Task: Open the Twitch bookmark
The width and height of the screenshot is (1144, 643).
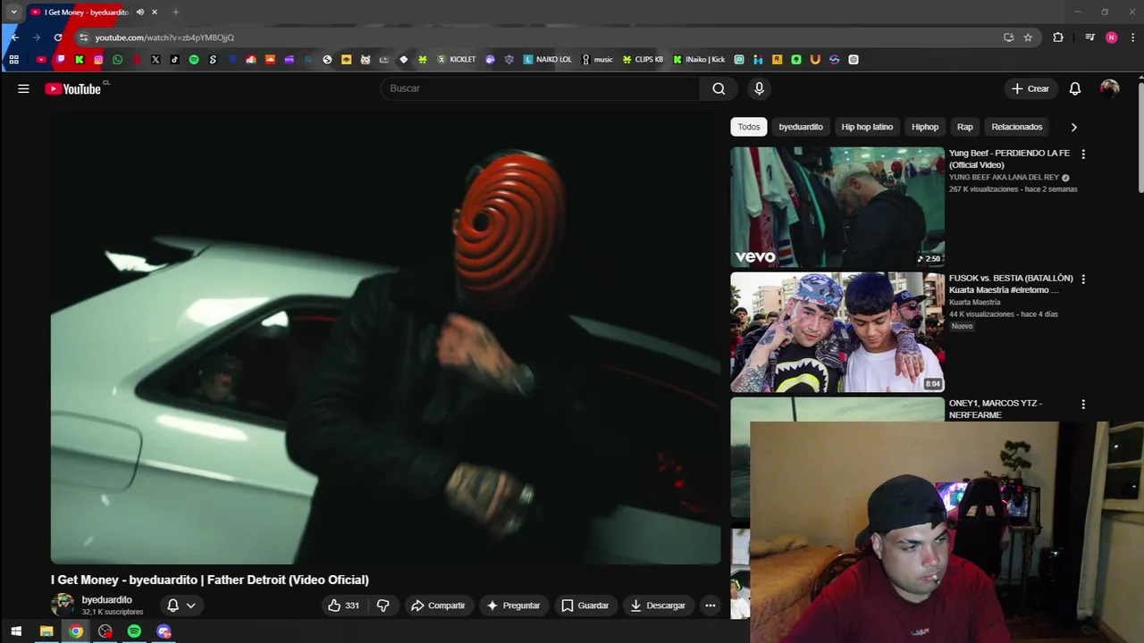Action: click(x=61, y=60)
